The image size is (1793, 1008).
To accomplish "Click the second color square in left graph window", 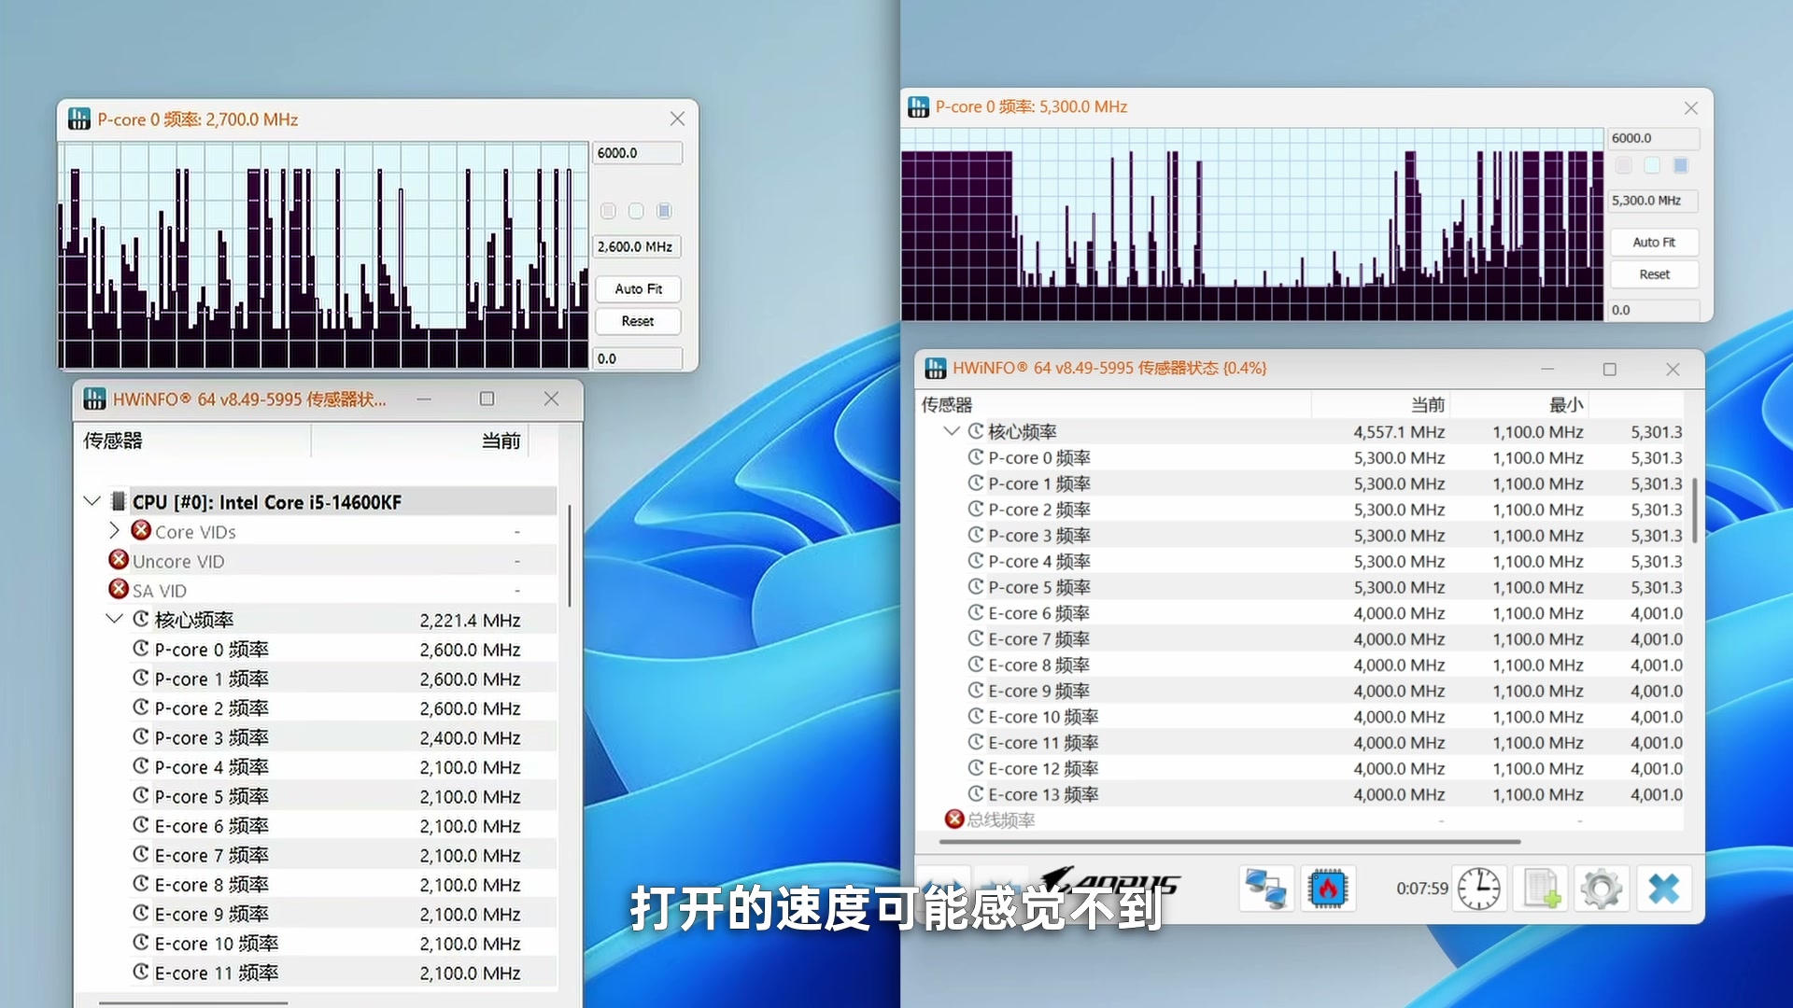I will click(x=636, y=211).
